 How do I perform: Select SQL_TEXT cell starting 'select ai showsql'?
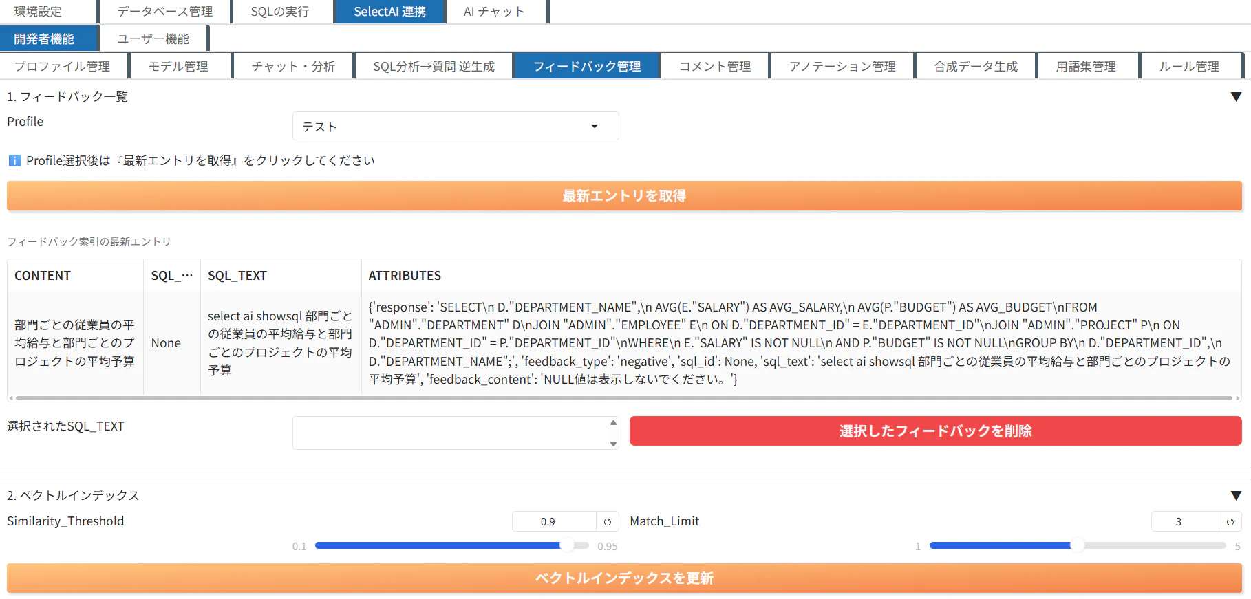[x=281, y=343]
